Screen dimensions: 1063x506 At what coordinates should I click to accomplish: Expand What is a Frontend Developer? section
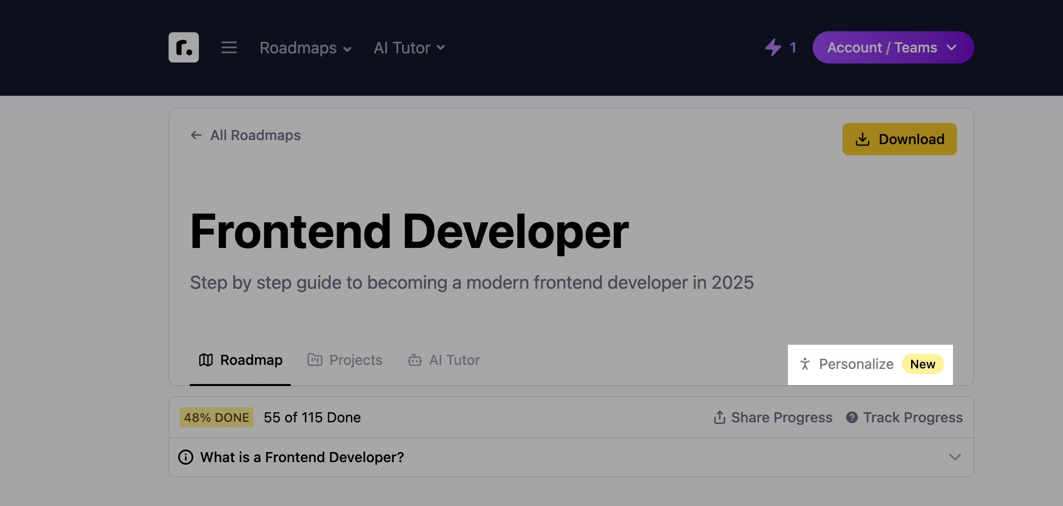pyautogui.click(x=571, y=457)
